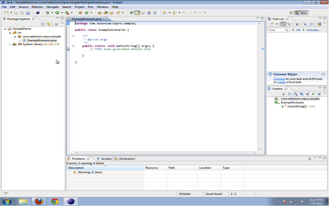Click the Print icon in toolbar
The width and height of the screenshot is (329, 206).
point(28,13)
